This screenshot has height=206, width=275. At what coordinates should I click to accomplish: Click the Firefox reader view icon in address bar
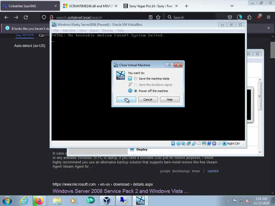[x=150, y=17]
